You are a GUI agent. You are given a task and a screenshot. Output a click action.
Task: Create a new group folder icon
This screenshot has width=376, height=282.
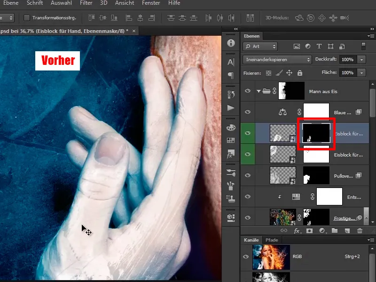(335, 231)
